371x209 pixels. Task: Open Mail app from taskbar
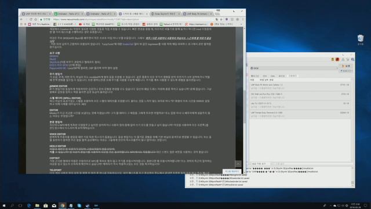(x=54, y=206)
